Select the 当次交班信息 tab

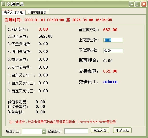point(13,12)
